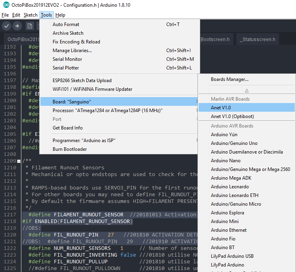Open WiFi101 / WiFiNINA Firmware Updater
Screen dimensions: 296x272
119,89
